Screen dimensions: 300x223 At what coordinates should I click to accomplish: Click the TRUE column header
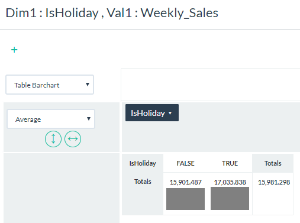pos(230,163)
